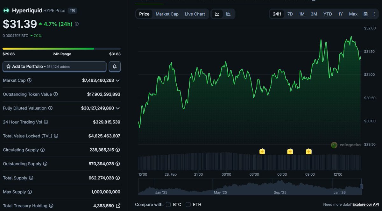The width and height of the screenshot is (382, 211).
Task: Switch to candlestick chart view icon
Action: coord(229,14)
